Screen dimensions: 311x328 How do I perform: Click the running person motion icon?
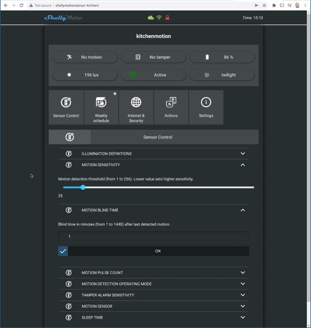pos(69,57)
